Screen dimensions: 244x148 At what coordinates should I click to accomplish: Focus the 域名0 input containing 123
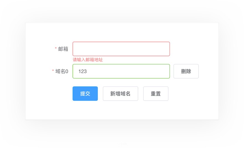[121, 71]
